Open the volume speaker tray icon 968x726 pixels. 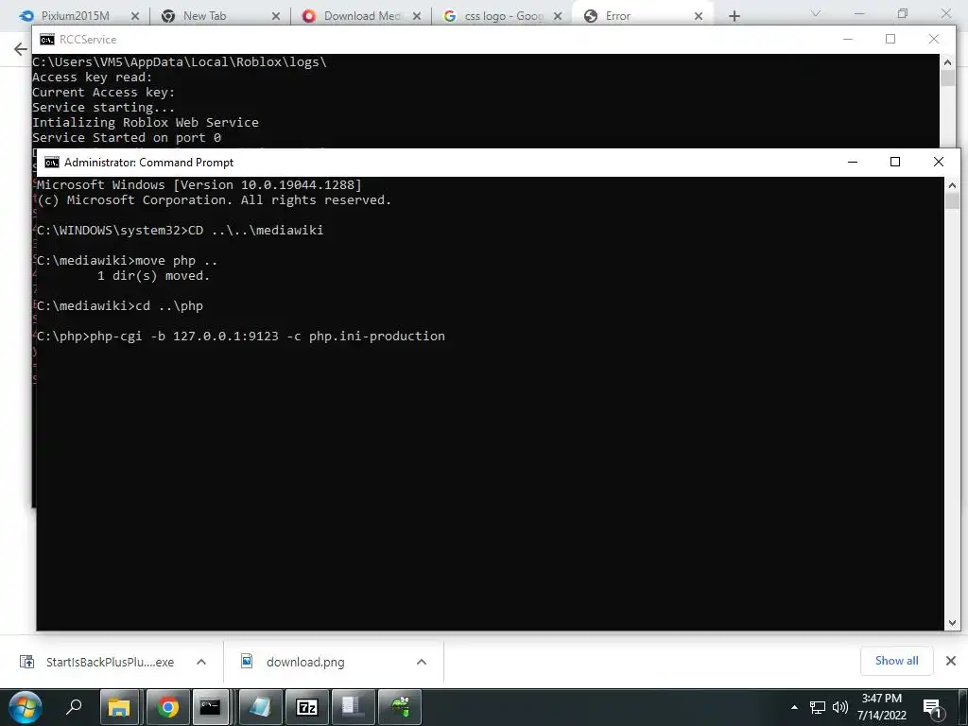tap(839, 707)
